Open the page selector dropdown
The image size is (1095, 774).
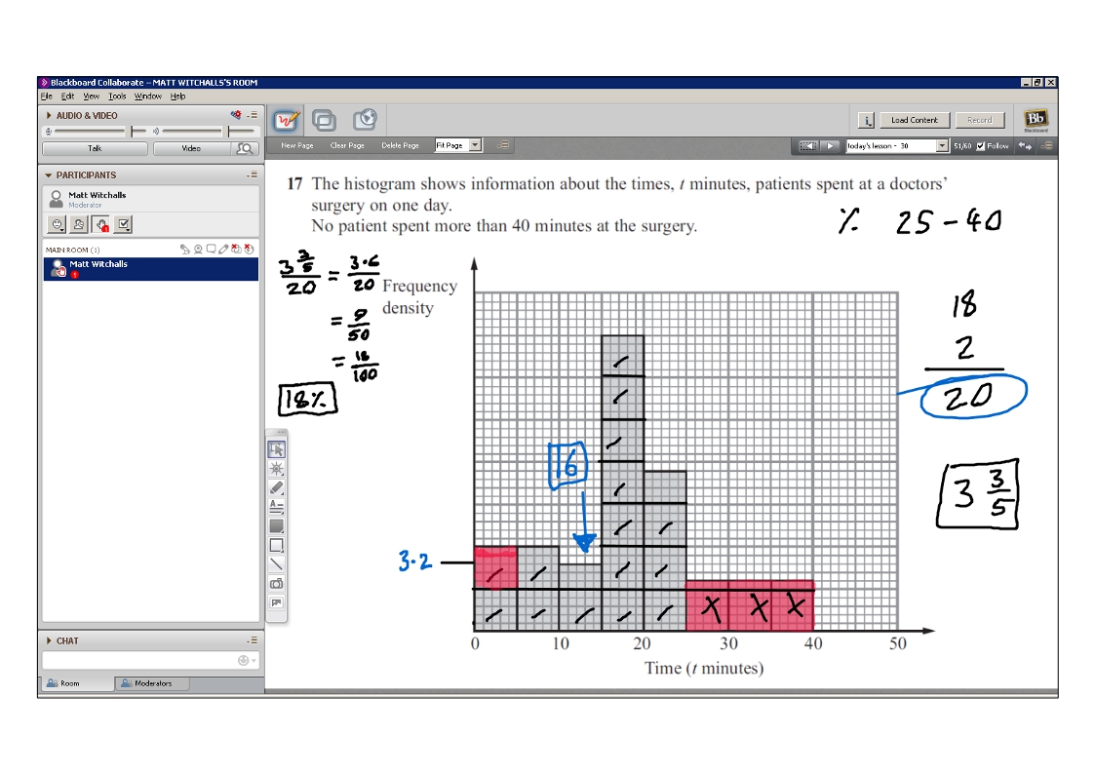coord(942,146)
